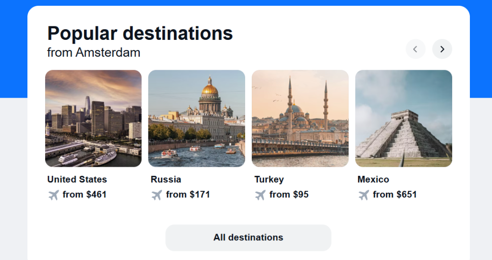Click airplane icon under Turkey
Image resolution: width=492 pixels, height=260 pixels.
(x=260, y=195)
